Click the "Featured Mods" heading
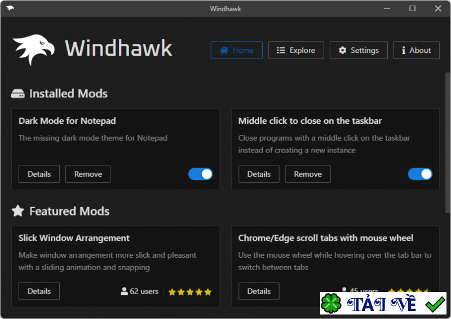 point(69,212)
